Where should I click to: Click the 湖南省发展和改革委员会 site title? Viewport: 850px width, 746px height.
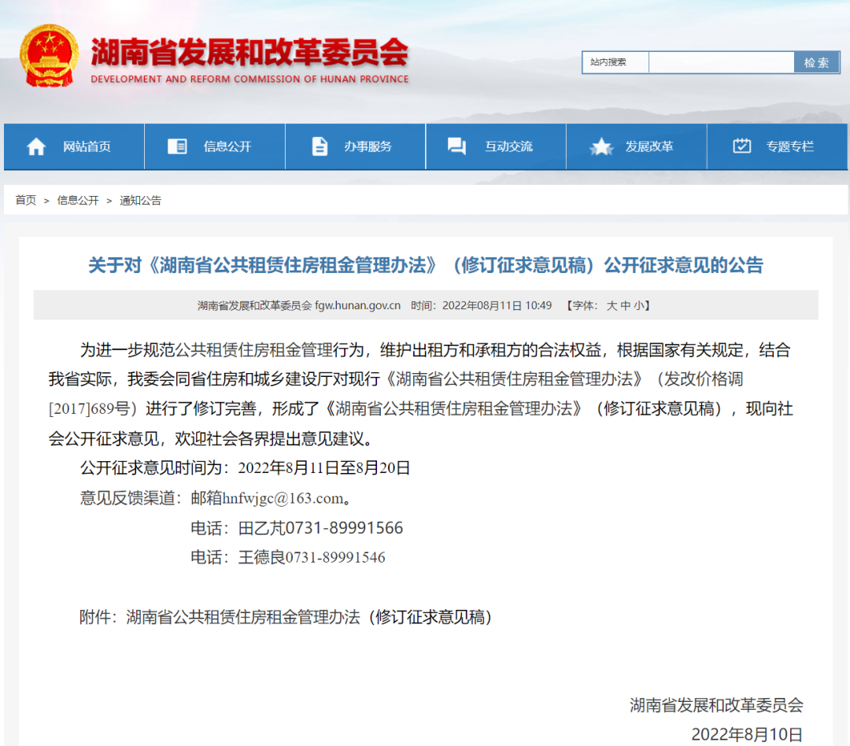coord(249,54)
